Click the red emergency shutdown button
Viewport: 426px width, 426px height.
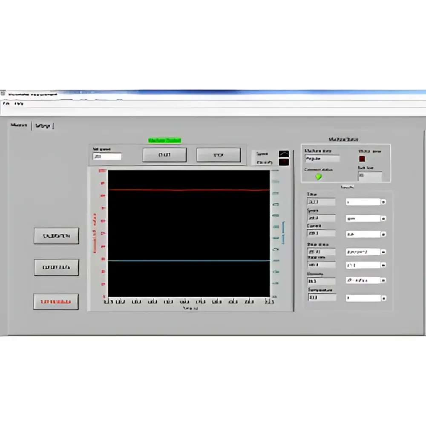[x=56, y=301]
